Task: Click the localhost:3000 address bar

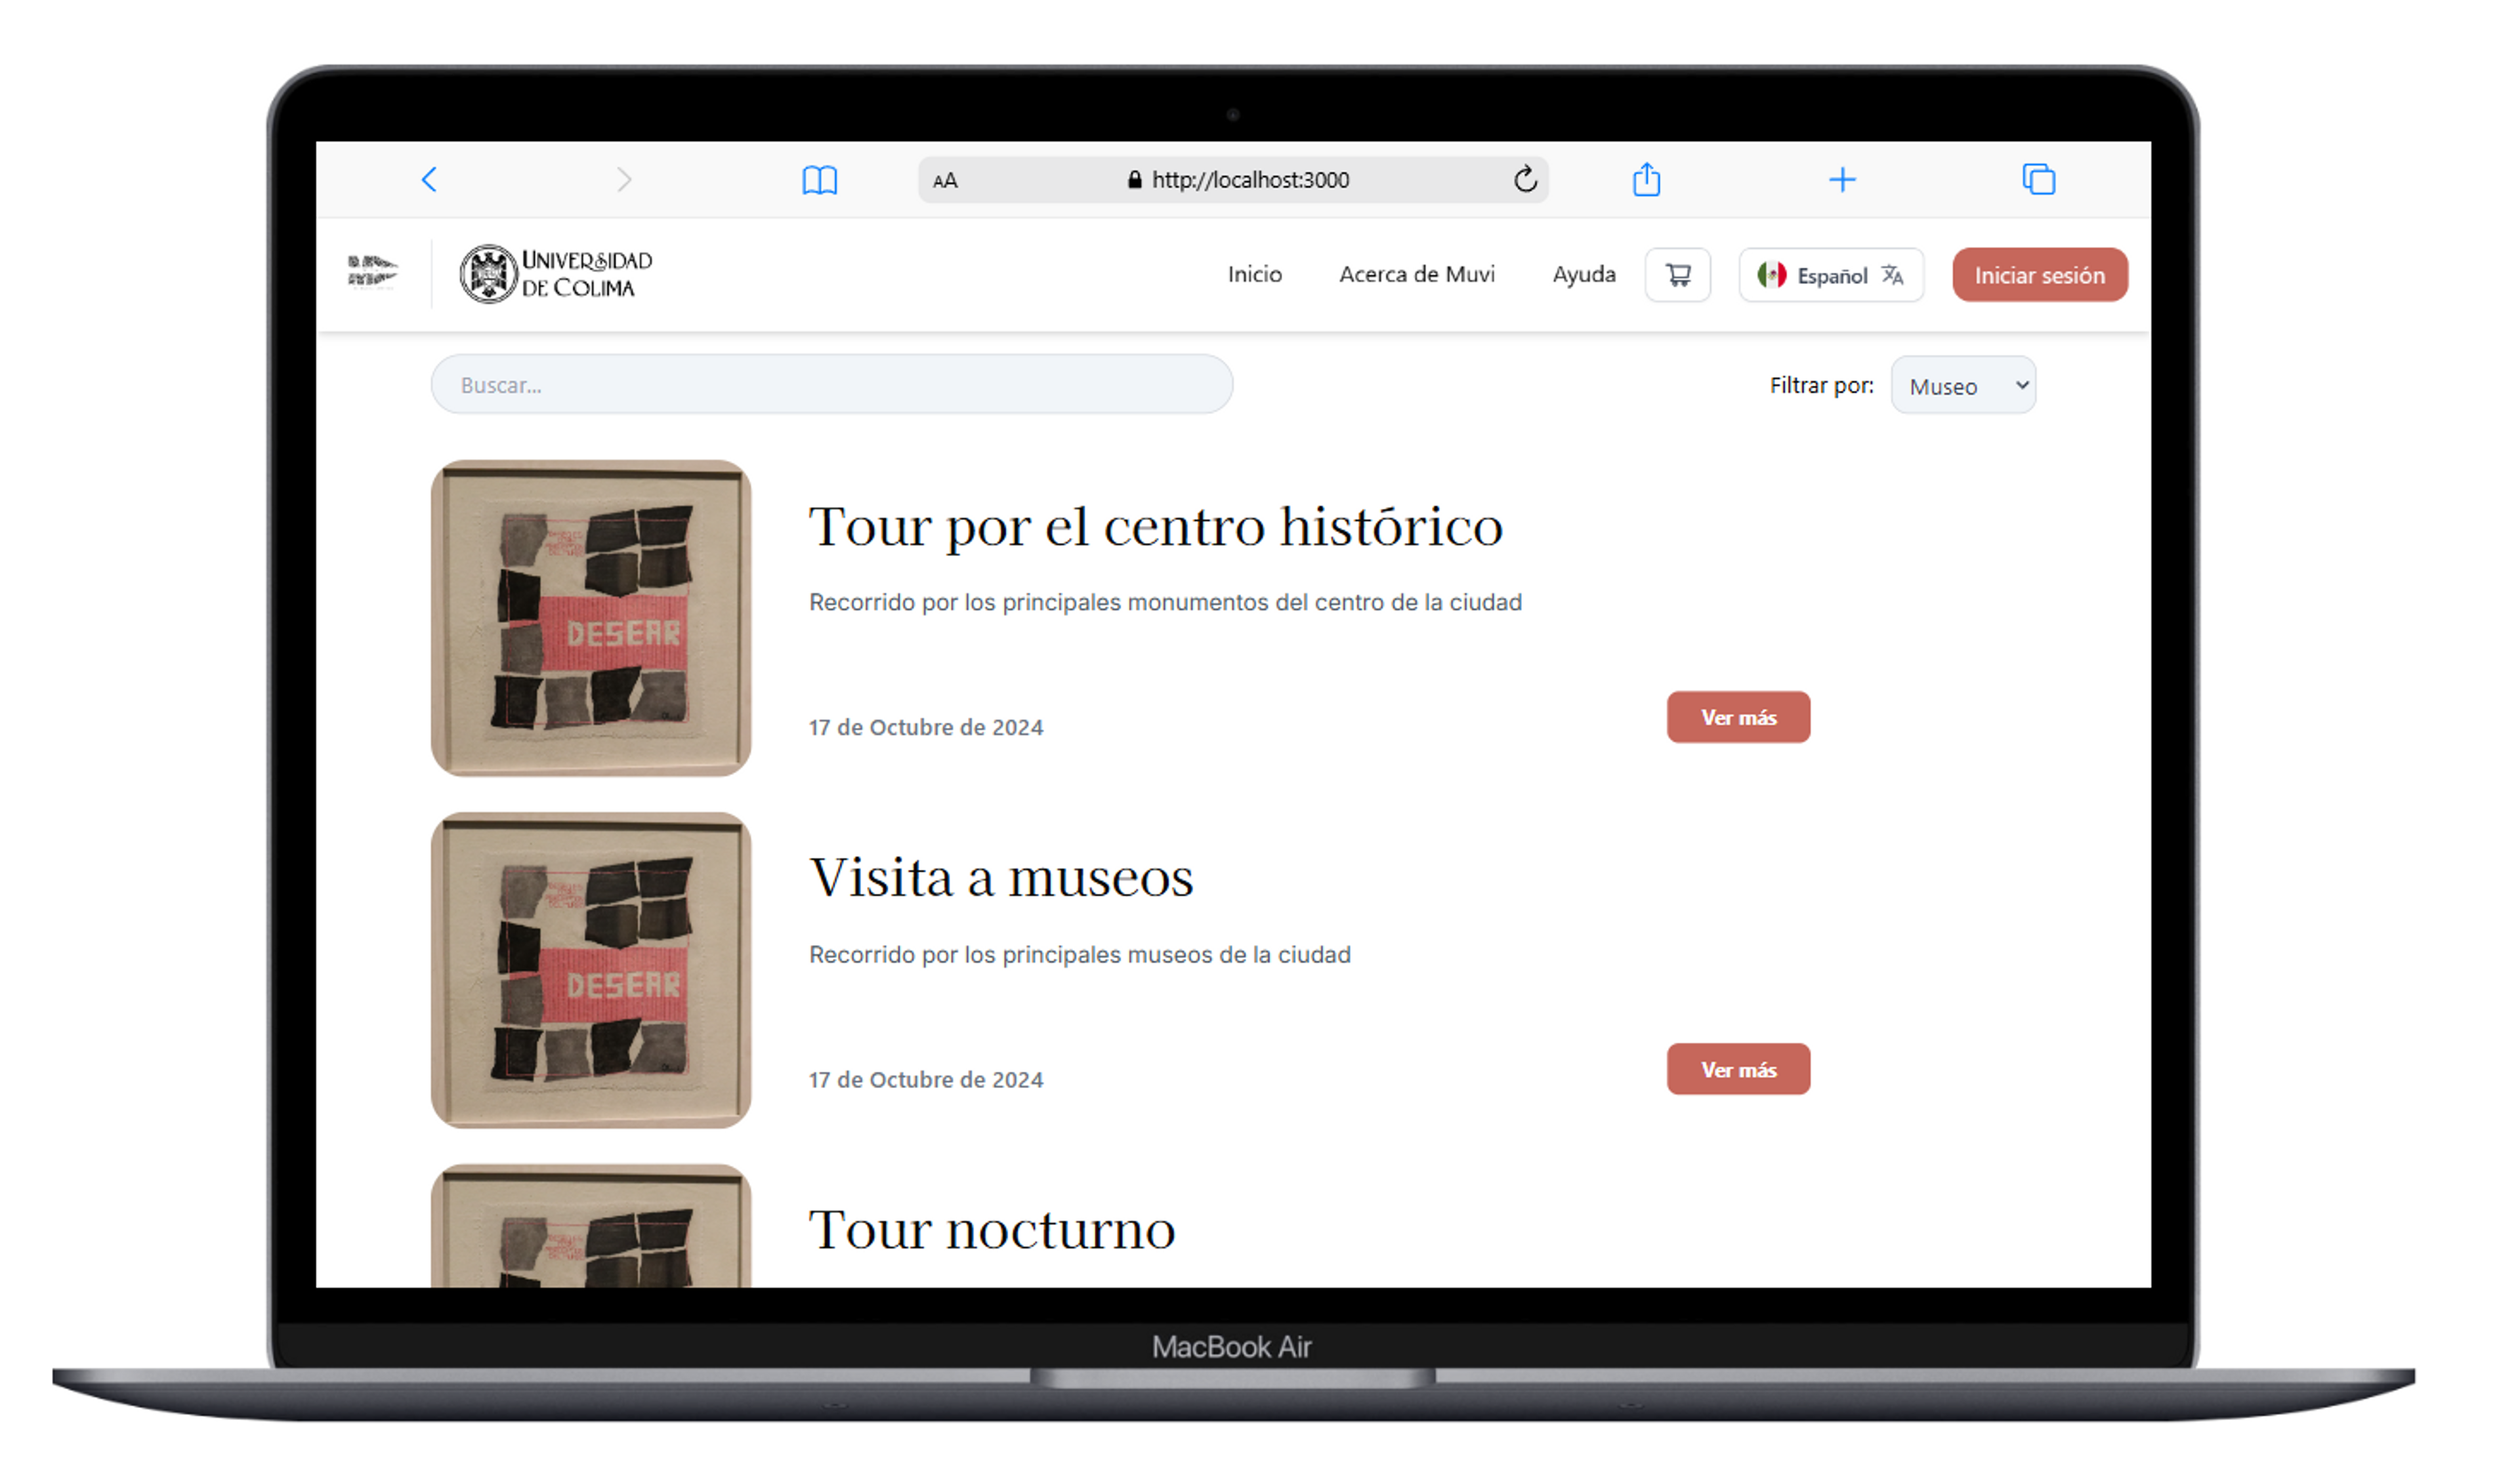Action: point(1234,180)
